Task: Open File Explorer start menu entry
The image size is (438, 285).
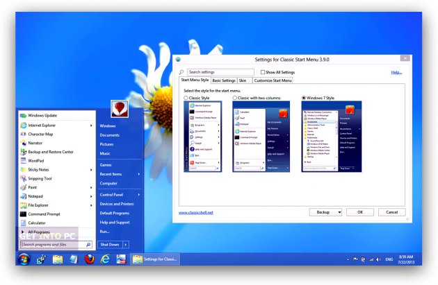Action: coord(56,205)
